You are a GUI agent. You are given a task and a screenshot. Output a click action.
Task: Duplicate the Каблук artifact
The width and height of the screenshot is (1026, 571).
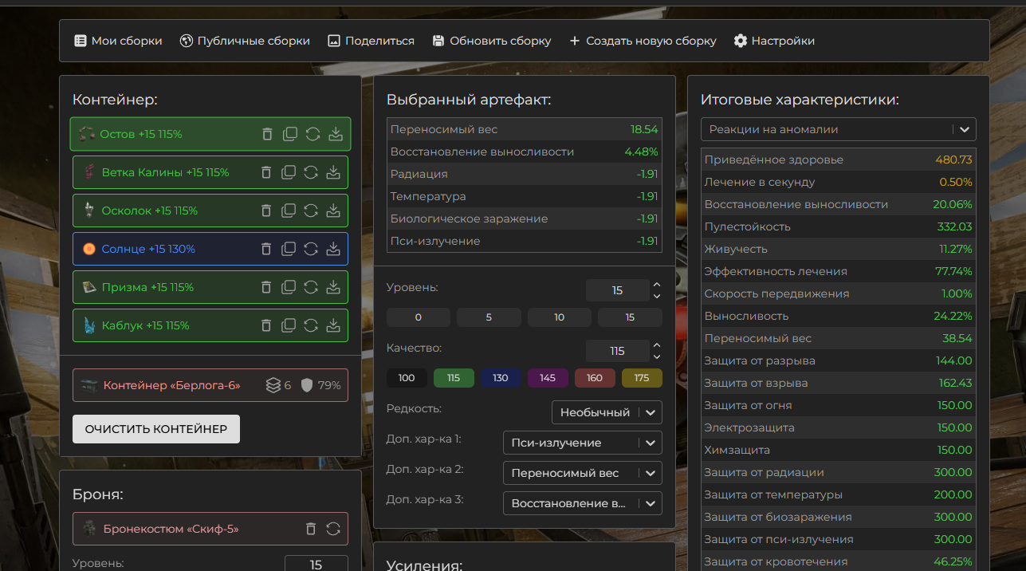click(289, 325)
